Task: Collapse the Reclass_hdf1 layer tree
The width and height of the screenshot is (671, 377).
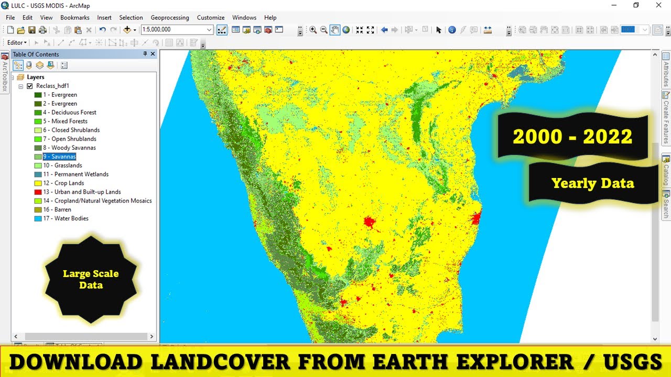Action: (21, 86)
